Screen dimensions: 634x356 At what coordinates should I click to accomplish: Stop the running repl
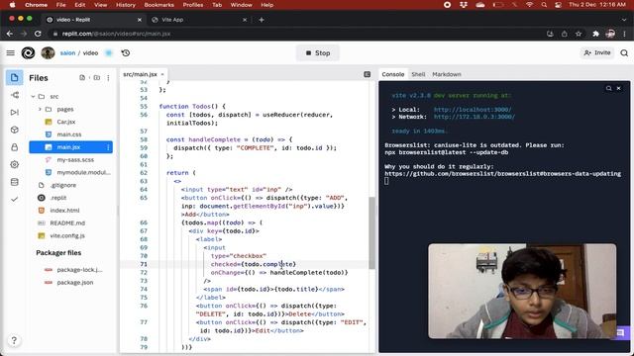318,52
